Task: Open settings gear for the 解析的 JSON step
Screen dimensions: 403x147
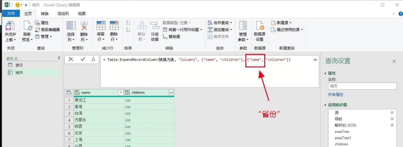Action: point(392,125)
